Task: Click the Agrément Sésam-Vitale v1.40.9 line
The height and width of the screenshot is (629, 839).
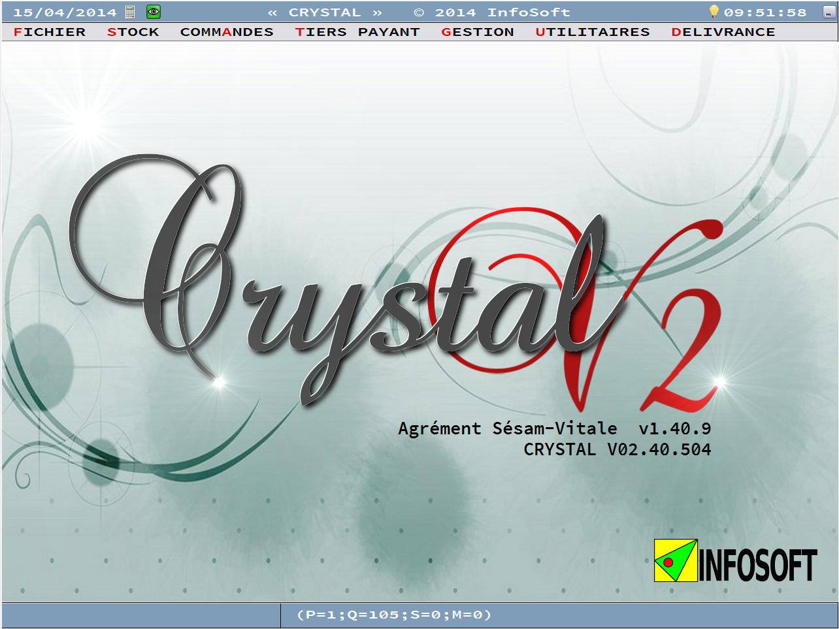Action: pyautogui.click(x=555, y=428)
